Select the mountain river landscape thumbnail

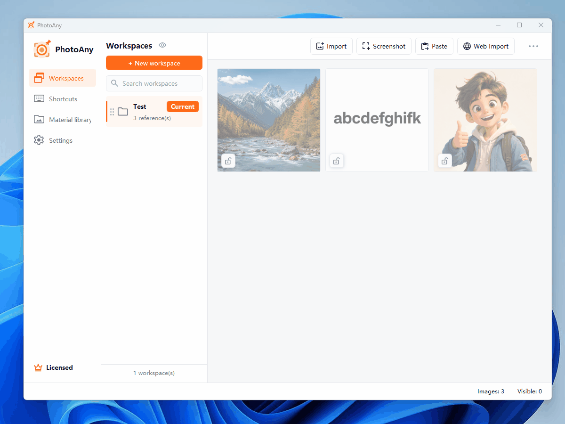tap(269, 120)
